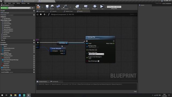Start Simulation from the toolbar

pos(95,7)
